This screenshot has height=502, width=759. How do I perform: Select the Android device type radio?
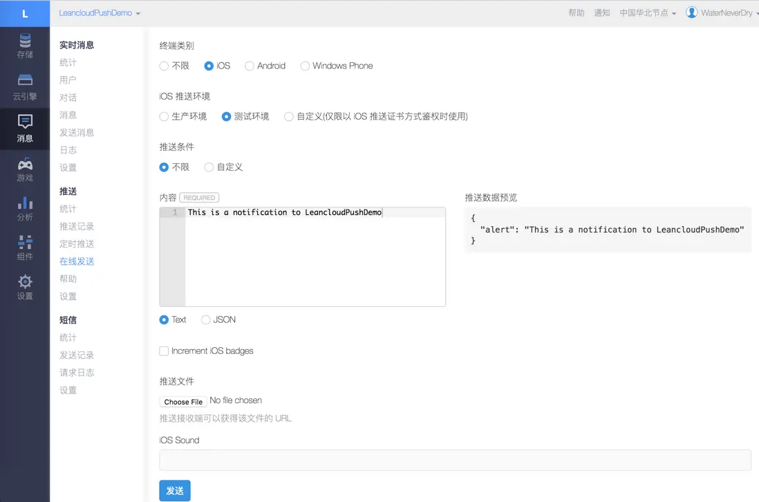click(250, 66)
